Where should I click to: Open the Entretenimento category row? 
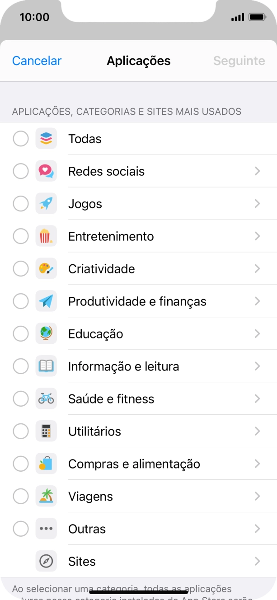pyautogui.click(x=158, y=236)
